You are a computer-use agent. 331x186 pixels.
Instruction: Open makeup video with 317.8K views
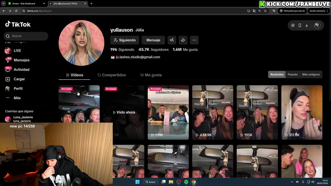click(302, 112)
